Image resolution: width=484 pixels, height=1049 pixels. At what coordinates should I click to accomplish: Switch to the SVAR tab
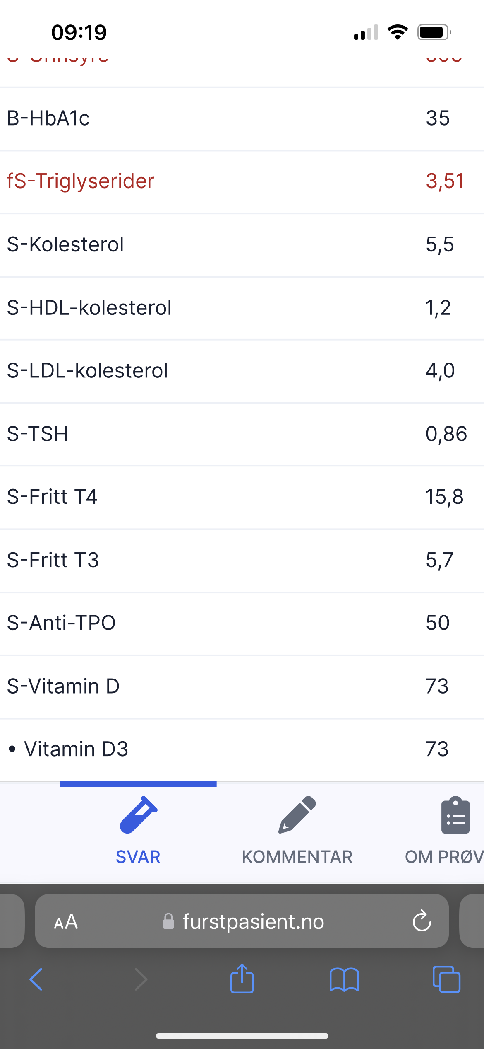[x=138, y=856]
